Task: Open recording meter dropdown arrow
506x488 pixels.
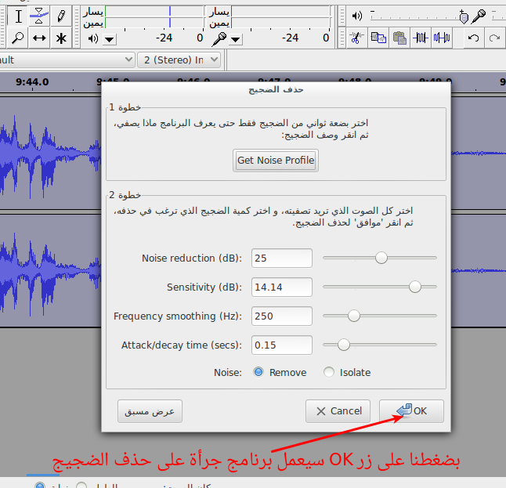Action: click(x=236, y=40)
